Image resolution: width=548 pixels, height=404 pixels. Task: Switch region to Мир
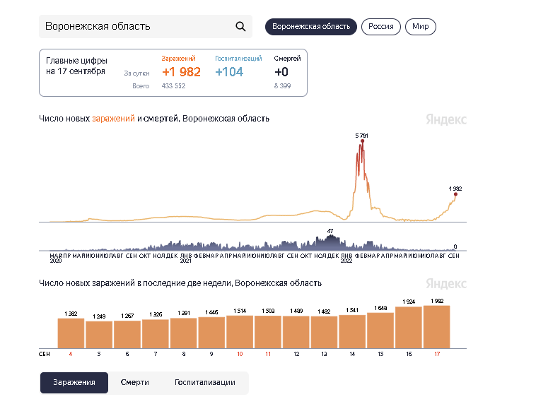[x=420, y=27]
